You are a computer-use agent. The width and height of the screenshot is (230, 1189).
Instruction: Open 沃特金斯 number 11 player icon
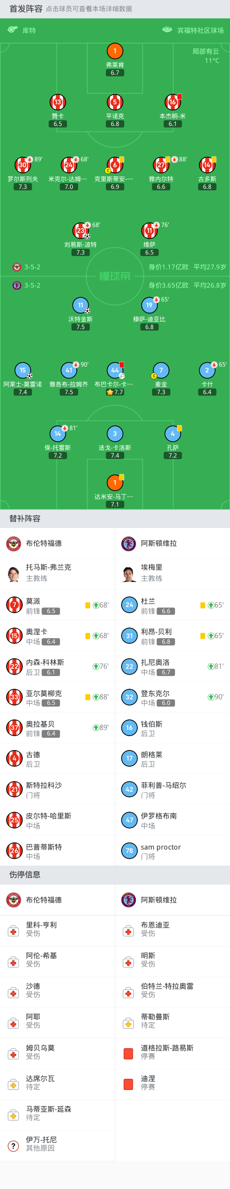tap(81, 305)
